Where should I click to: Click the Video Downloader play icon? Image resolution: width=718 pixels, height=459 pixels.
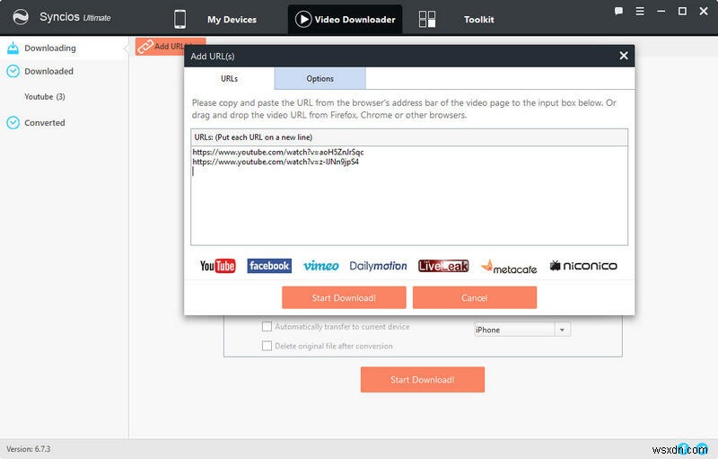(303, 19)
